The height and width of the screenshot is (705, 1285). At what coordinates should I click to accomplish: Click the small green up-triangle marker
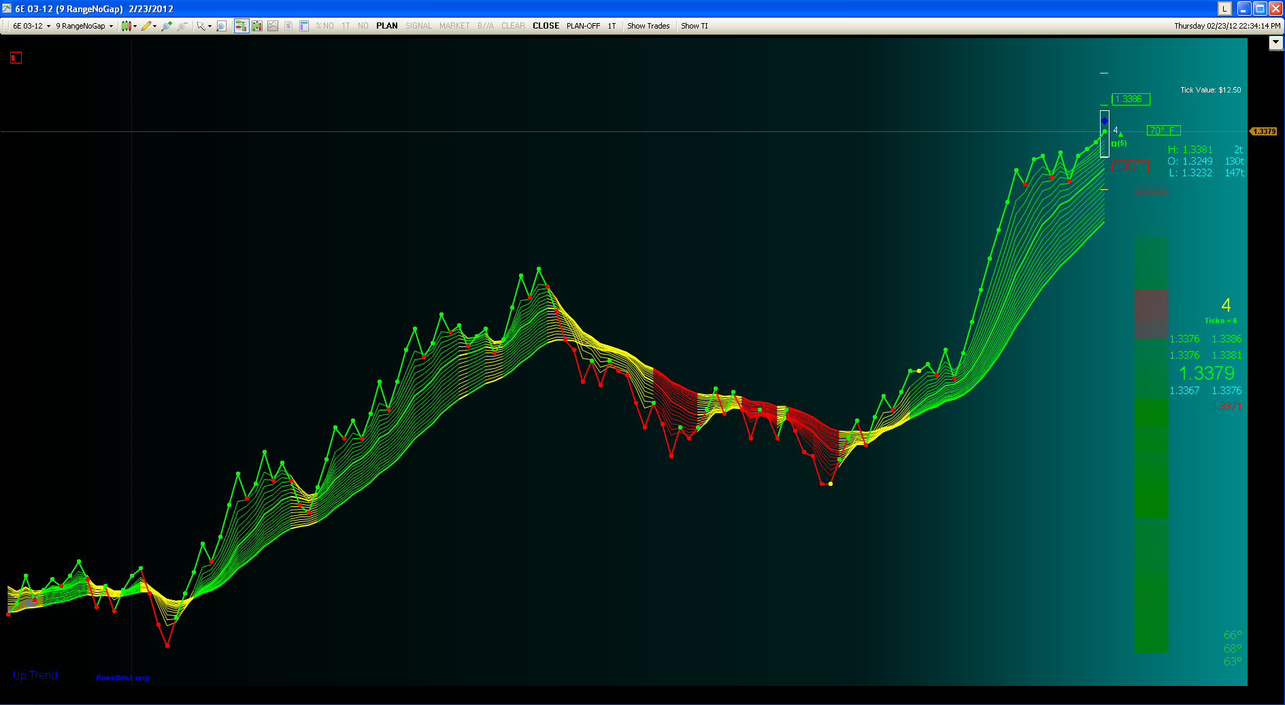[x=1120, y=135]
